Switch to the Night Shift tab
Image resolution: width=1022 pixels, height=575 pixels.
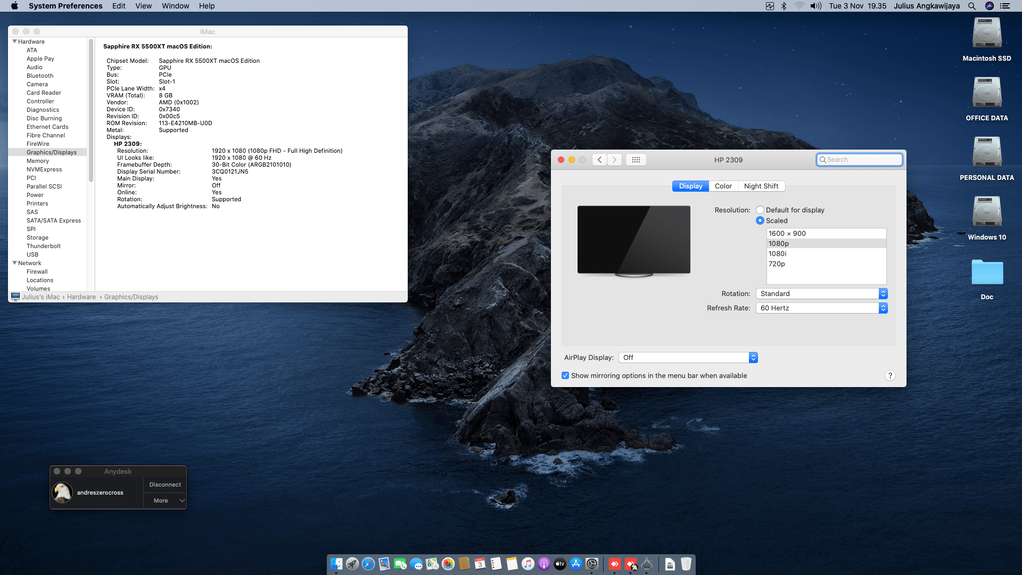point(761,186)
